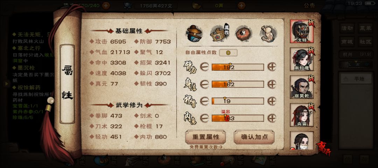The width and height of the screenshot is (378, 168).
Task: Add a point to 身法
Action: 272,84
